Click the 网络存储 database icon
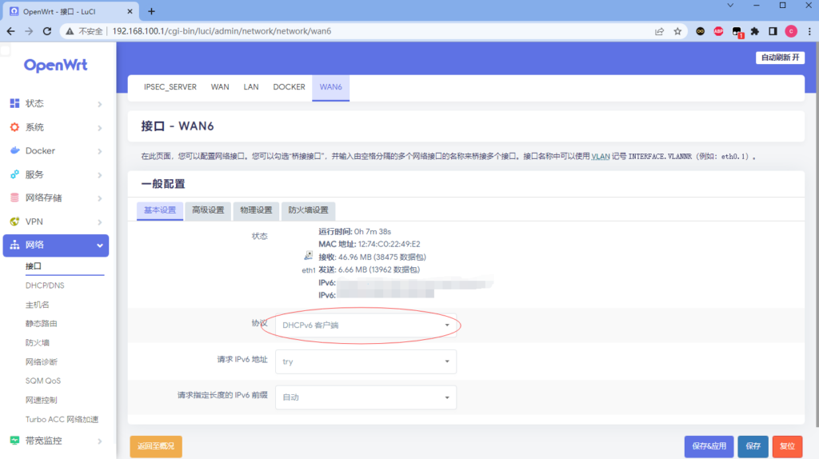This screenshot has width=819, height=459. coord(14,198)
